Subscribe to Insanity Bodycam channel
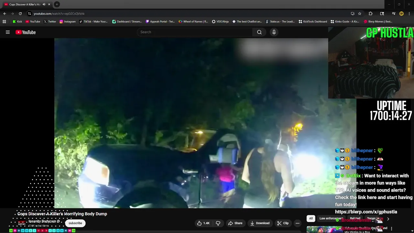 (75, 223)
